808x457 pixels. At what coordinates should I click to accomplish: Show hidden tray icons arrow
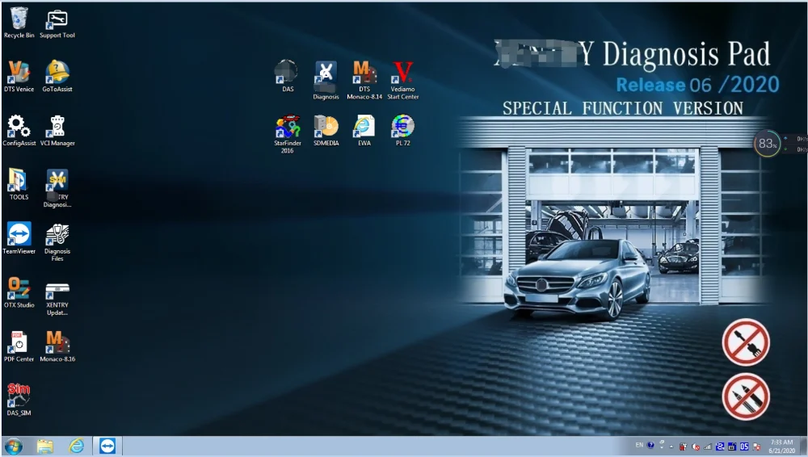[x=671, y=447]
